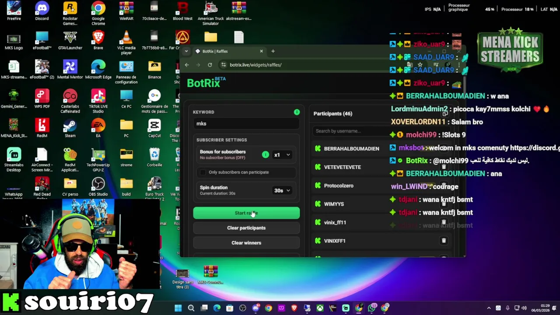
Task: Open Google Chrome desktop shortcut
Action: tap(98, 13)
